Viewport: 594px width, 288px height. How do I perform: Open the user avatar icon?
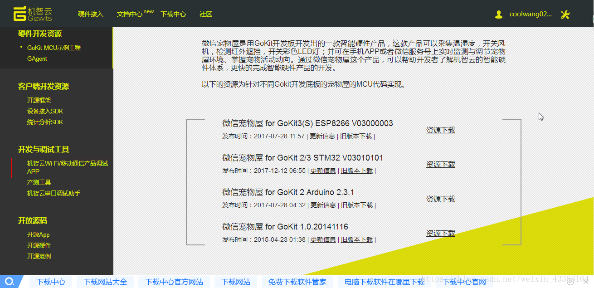[x=499, y=14]
